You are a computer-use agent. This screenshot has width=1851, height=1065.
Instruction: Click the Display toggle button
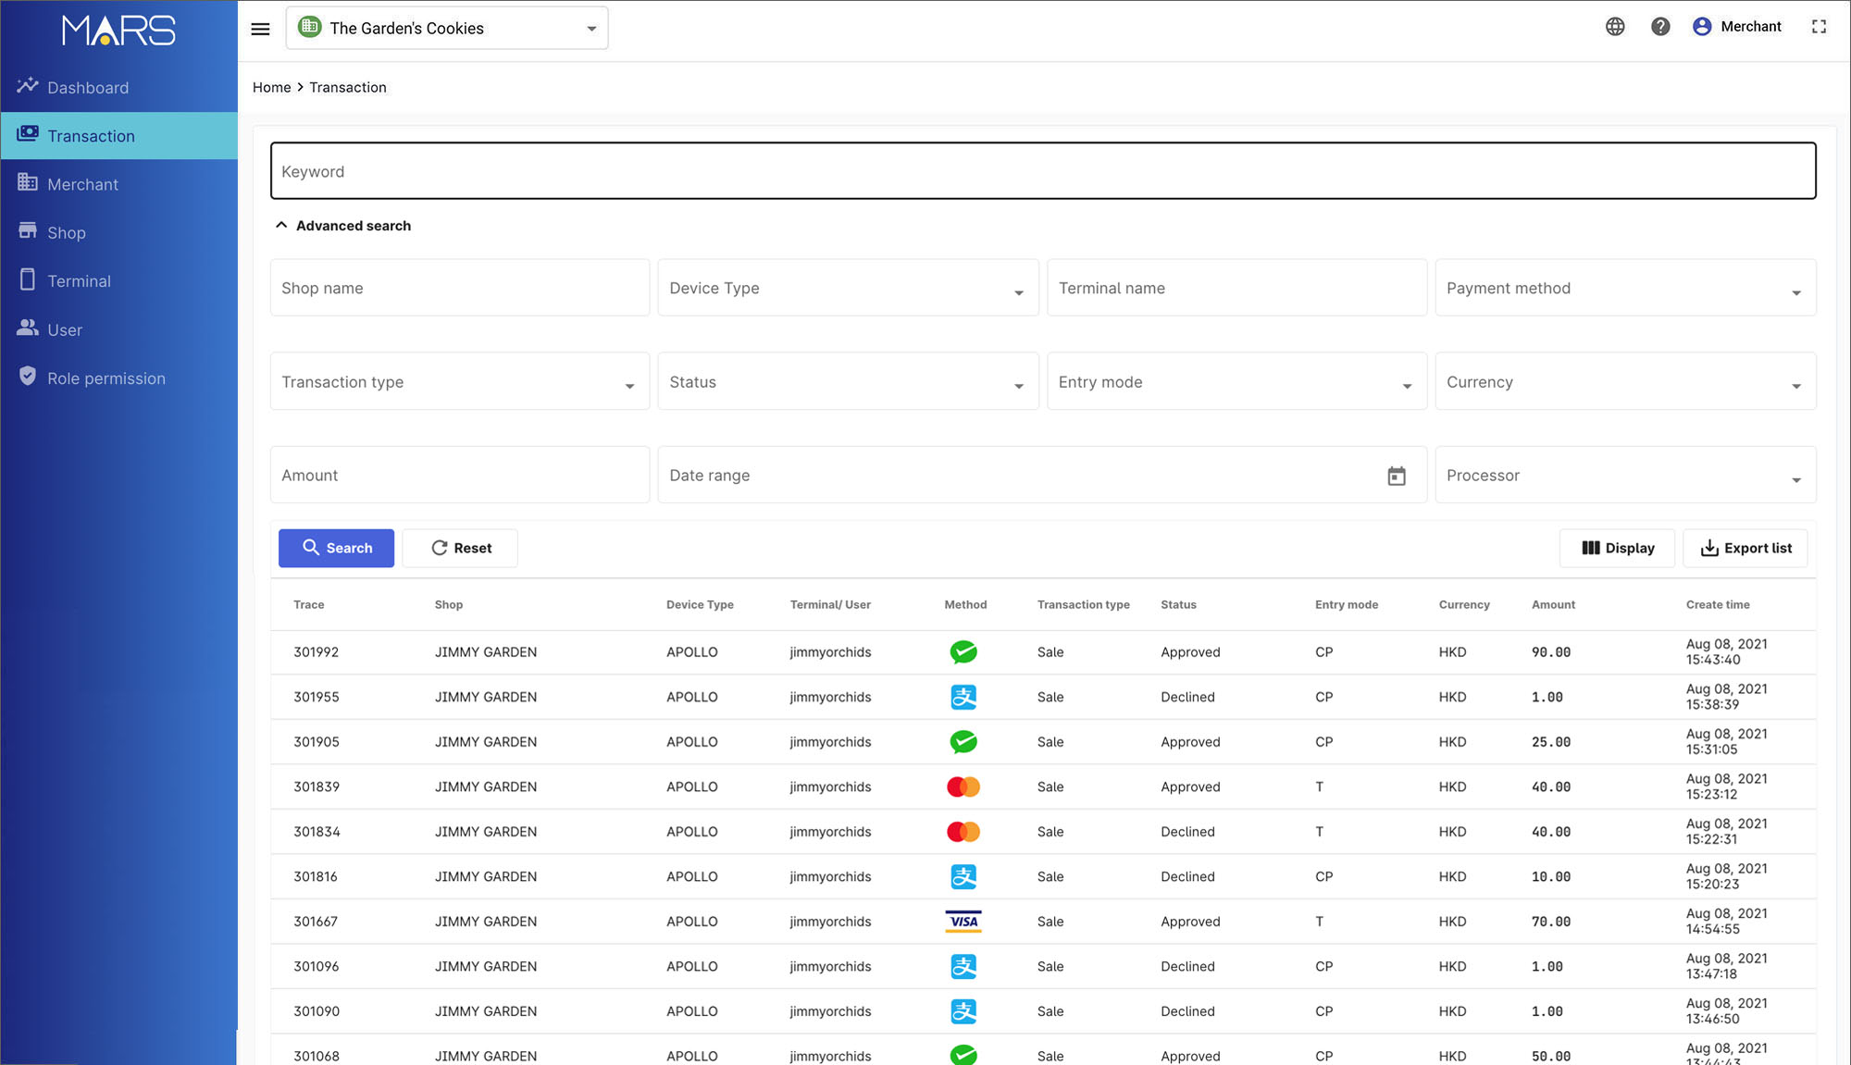[x=1617, y=547]
